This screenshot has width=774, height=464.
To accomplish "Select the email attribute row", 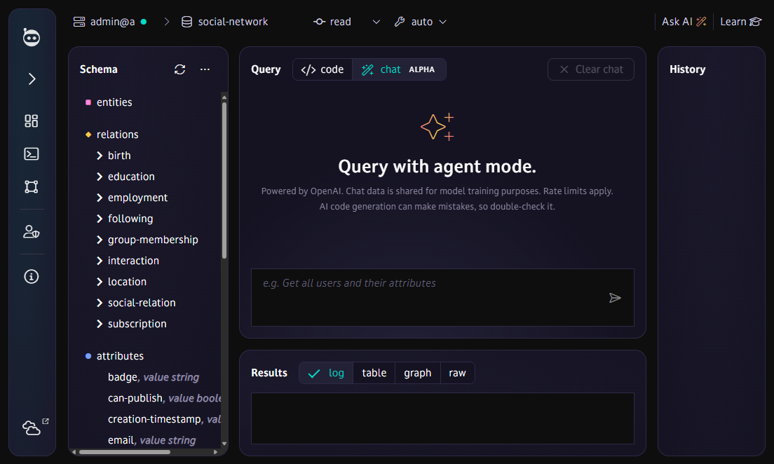I will [x=151, y=440].
